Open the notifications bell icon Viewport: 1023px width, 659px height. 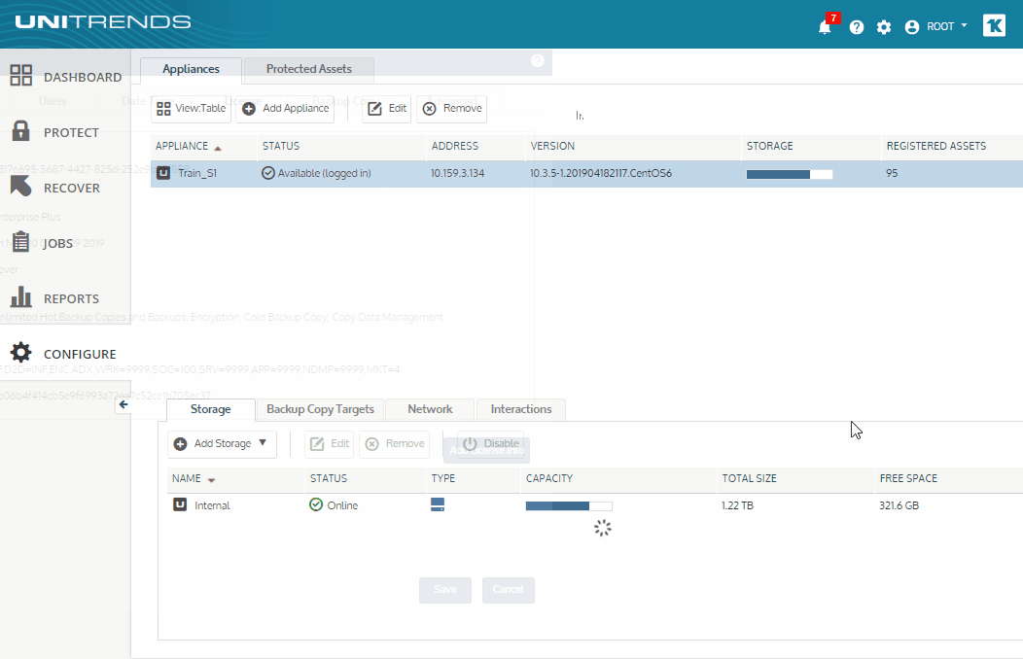pyautogui.click(x=825, y=26)
